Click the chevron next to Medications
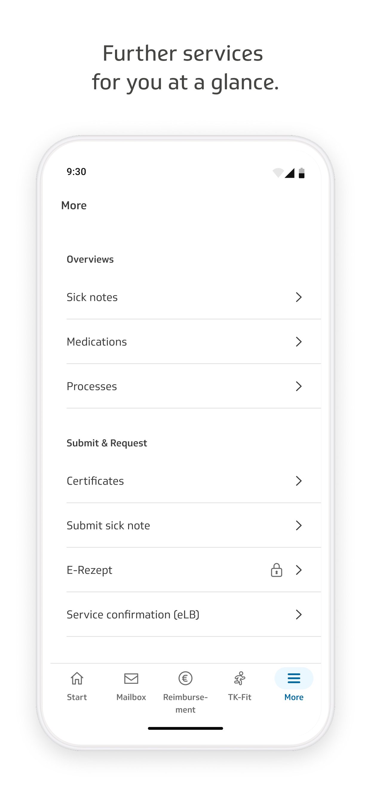 click(298, 342)
